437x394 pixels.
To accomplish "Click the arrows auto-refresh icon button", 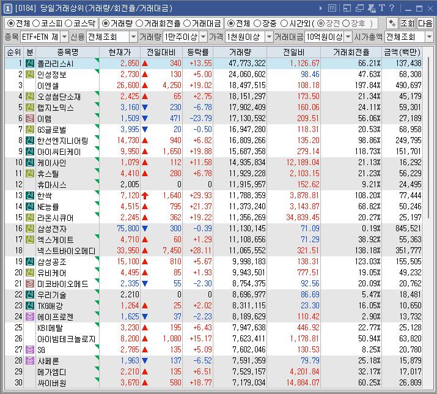I will 392,23.
